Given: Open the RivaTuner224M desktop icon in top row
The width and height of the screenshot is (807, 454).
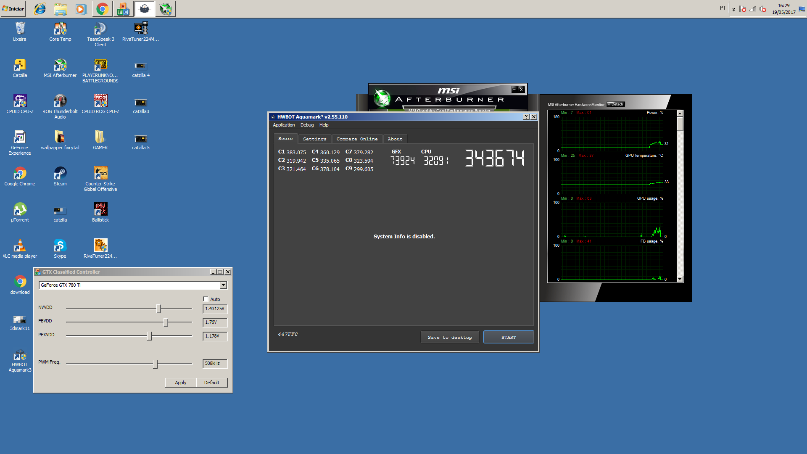Looking at the screenshot, I should pyautogui.click(x=141, y=32).
